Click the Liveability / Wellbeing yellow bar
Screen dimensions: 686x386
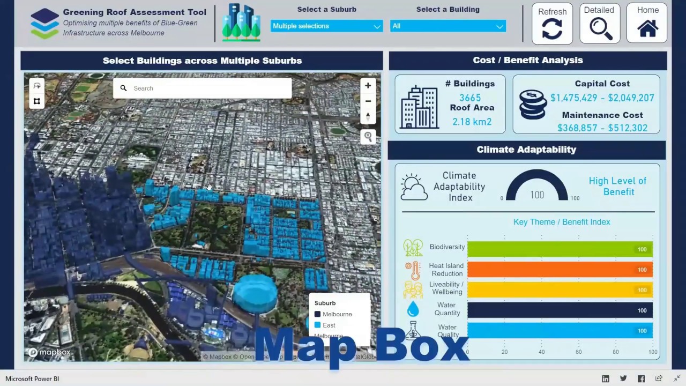[560, 289]
